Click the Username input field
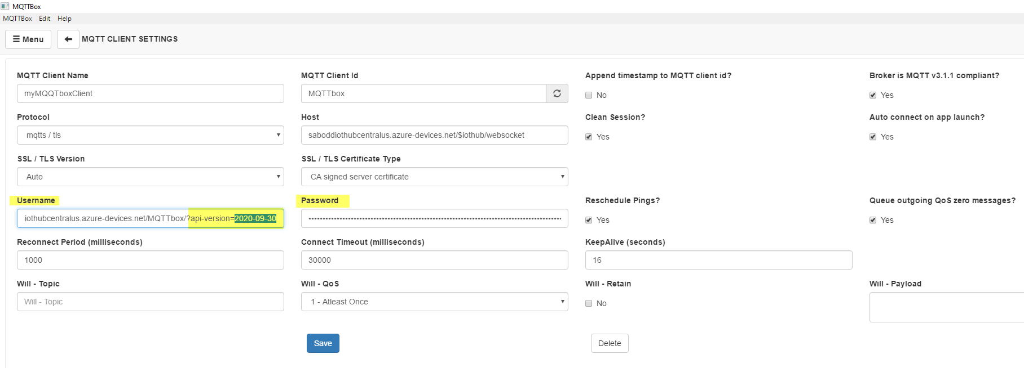Screen dimensions: 1024x368 tap(151, 218)
